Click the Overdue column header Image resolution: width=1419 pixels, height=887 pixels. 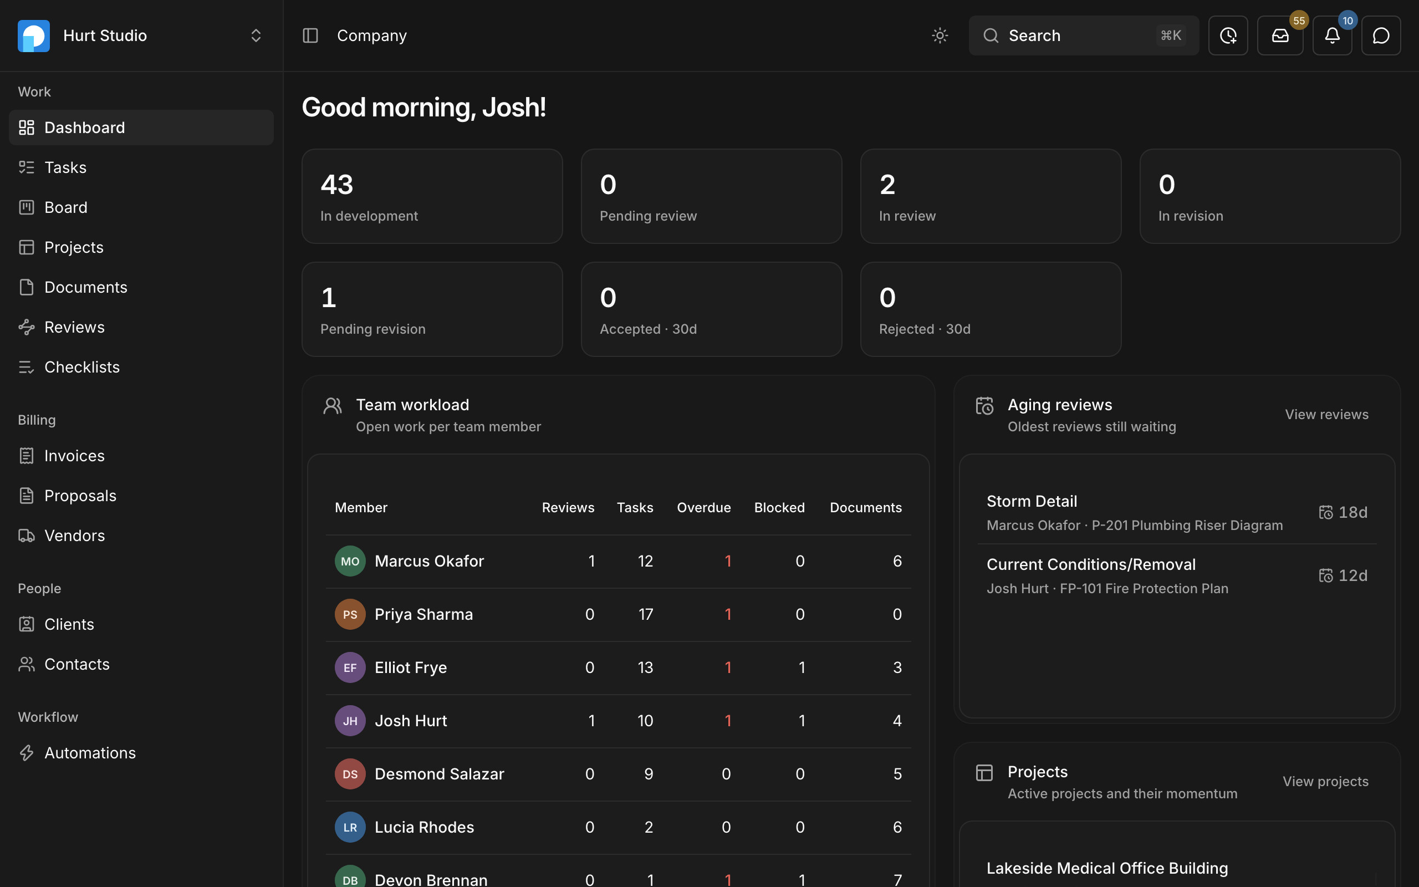[703, 507]
